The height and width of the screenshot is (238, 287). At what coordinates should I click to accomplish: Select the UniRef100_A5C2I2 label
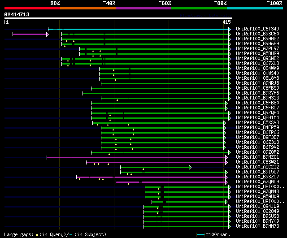(257, 167)
